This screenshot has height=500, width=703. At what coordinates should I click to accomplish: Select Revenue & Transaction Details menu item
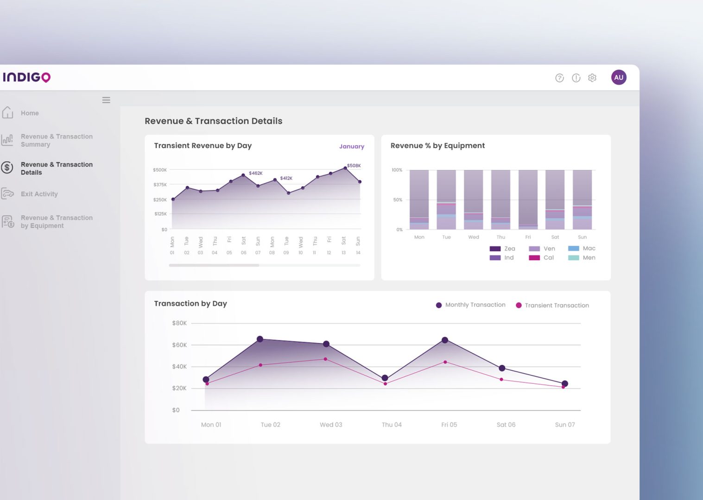[x=57, y=169]
